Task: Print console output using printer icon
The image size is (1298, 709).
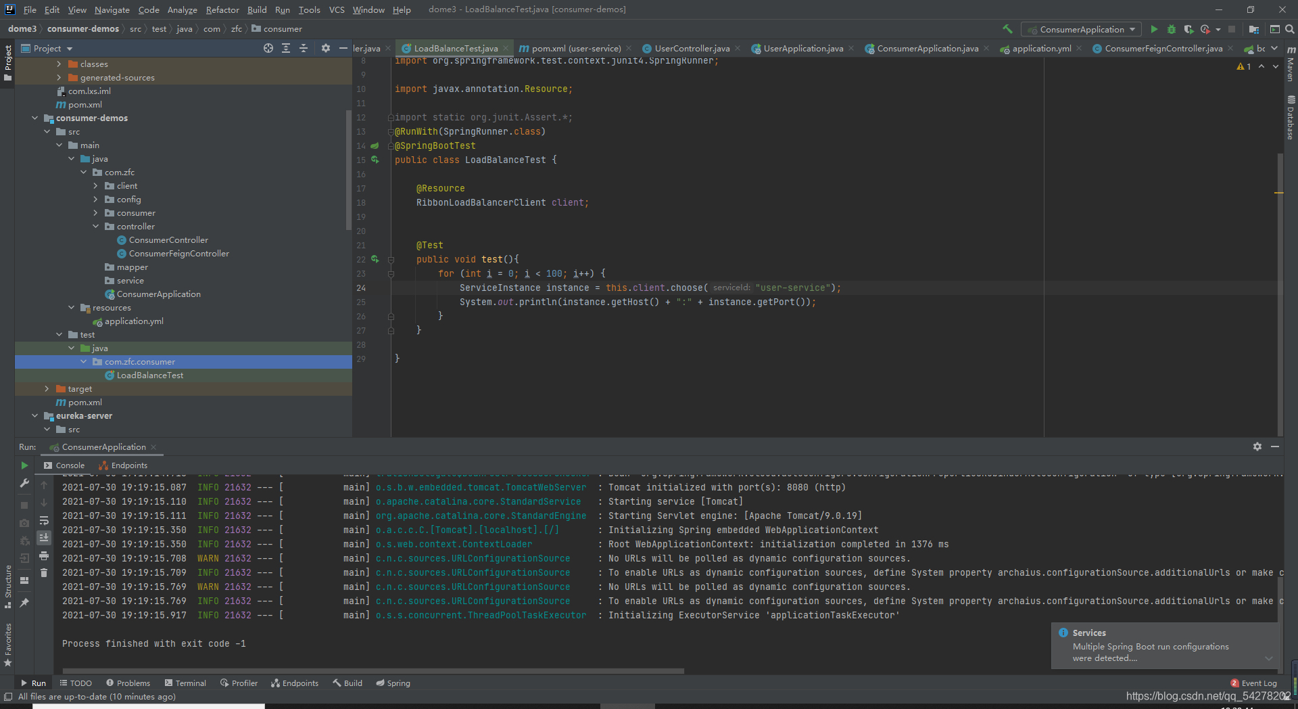Action: [x=44, y=555]
